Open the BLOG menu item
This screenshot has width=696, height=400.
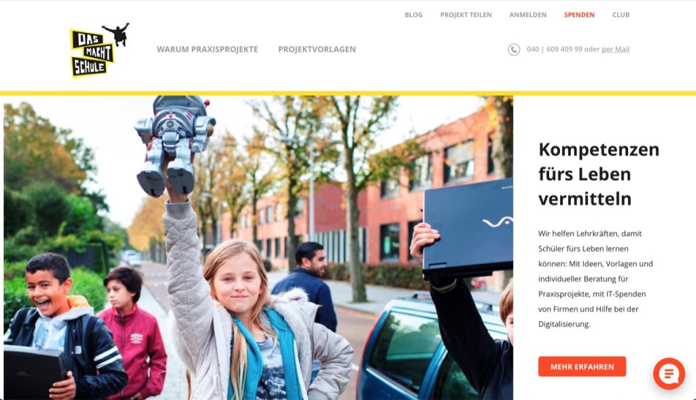(x=413, y=15)
